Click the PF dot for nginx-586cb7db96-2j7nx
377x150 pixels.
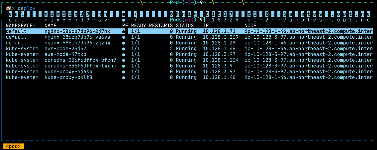(123, 32)
